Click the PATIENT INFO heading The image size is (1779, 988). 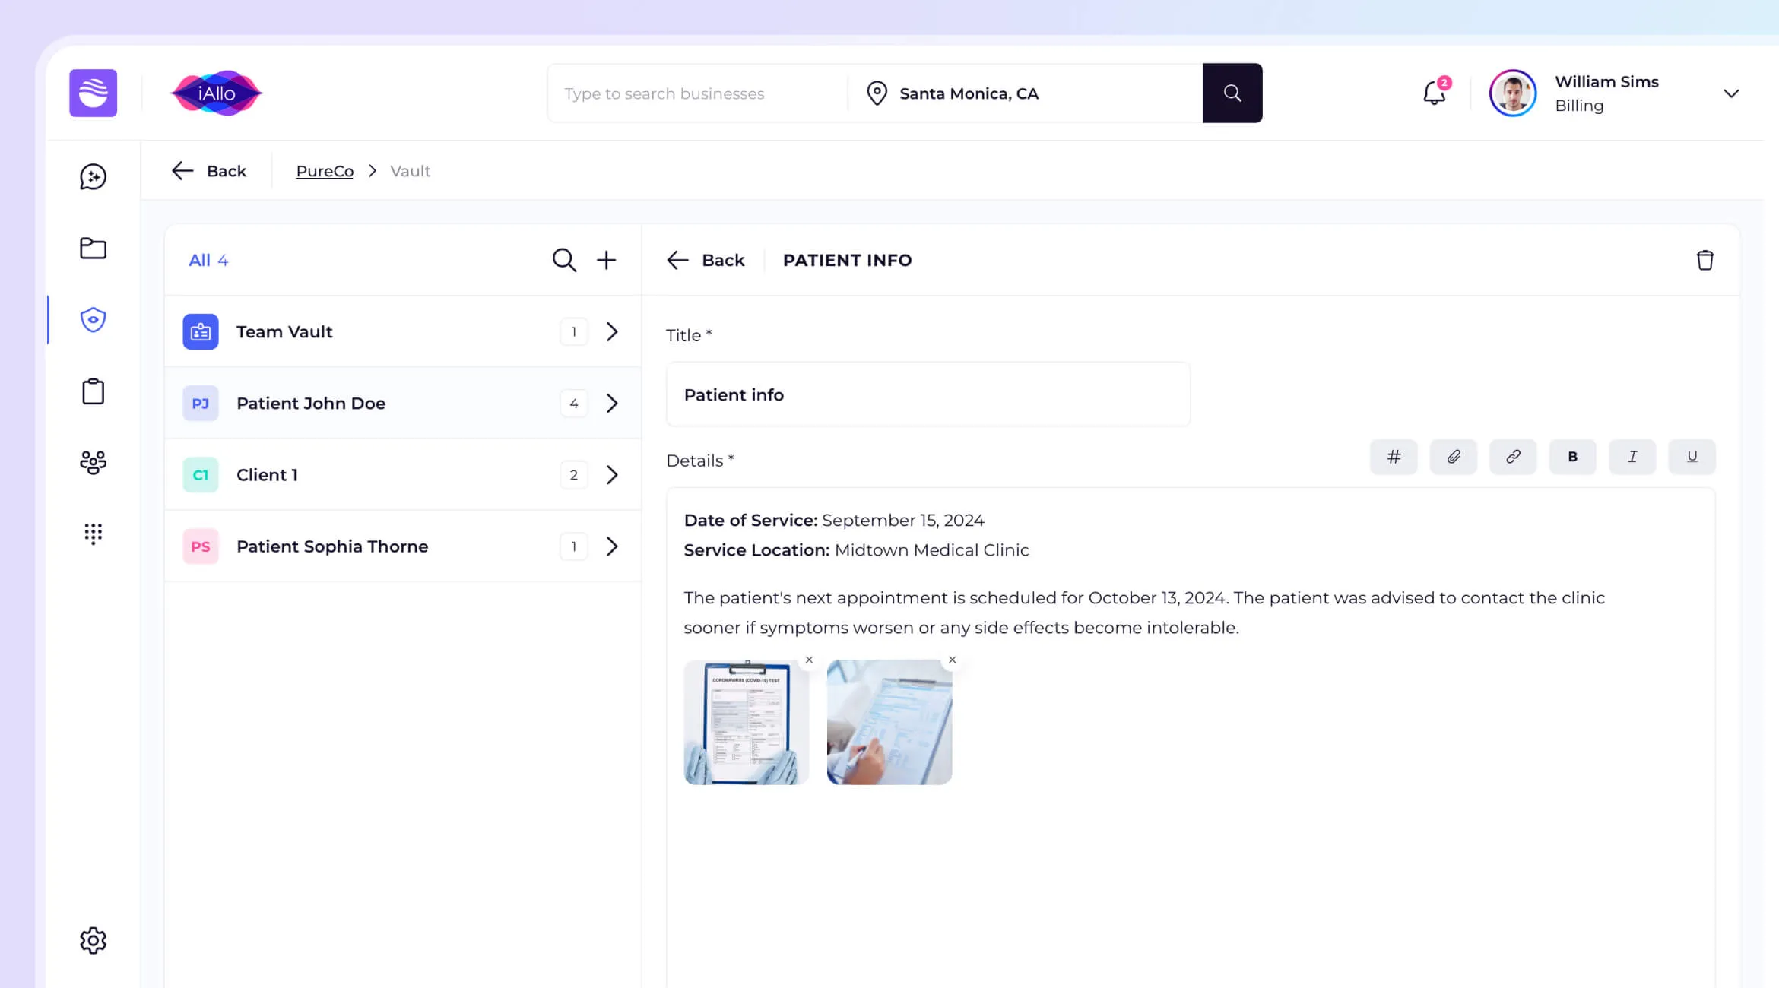847,260
